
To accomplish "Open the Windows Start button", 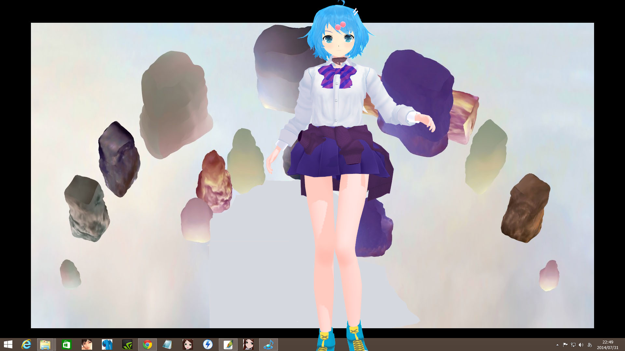I will [x=8, y=344].
